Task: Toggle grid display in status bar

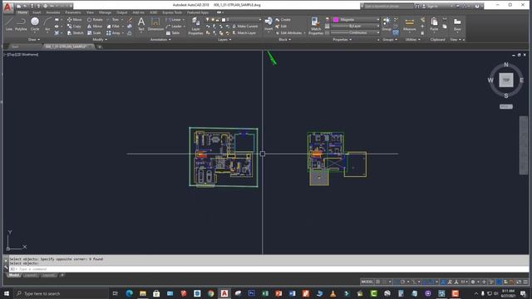Action: 377,282
